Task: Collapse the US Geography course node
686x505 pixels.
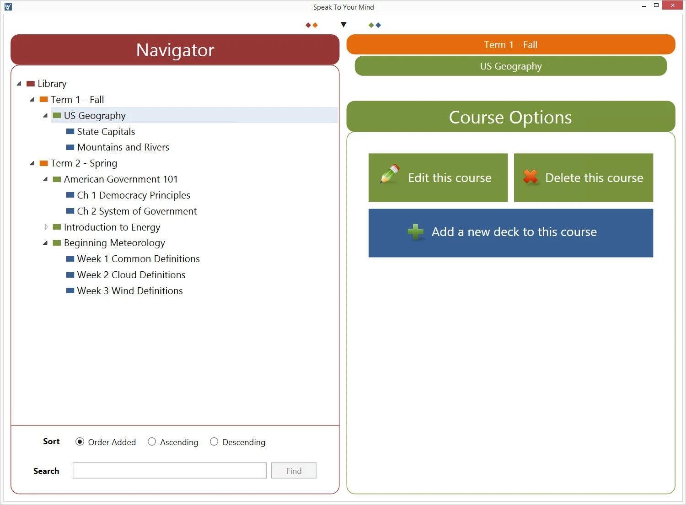Action: pos(45,116)
